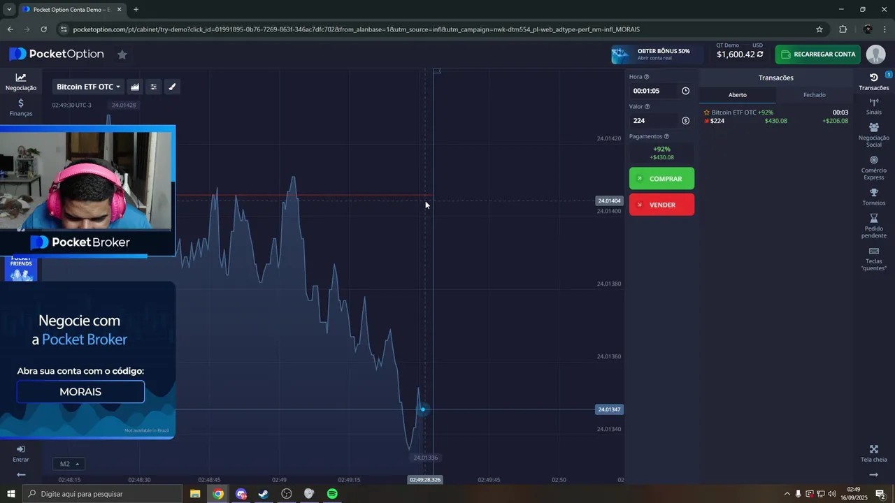Switch to the Aberto trades tab
Screen dimensions: 895x503
click(738, 95)
